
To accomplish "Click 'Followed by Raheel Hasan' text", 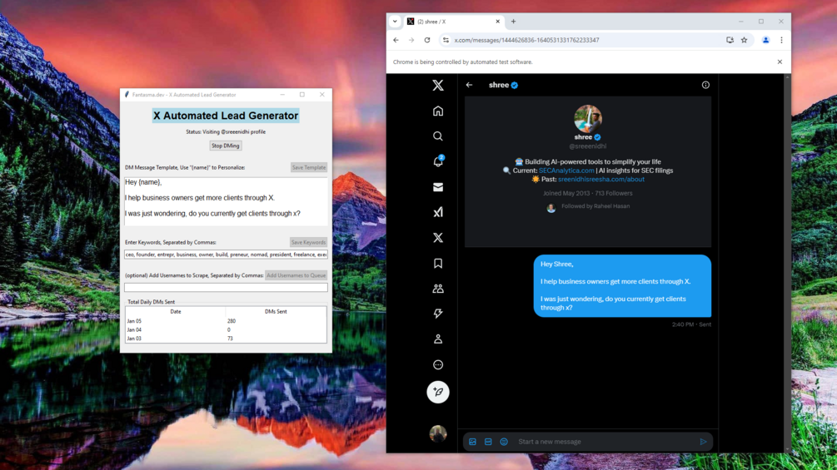I will click(x=595, y=206).
